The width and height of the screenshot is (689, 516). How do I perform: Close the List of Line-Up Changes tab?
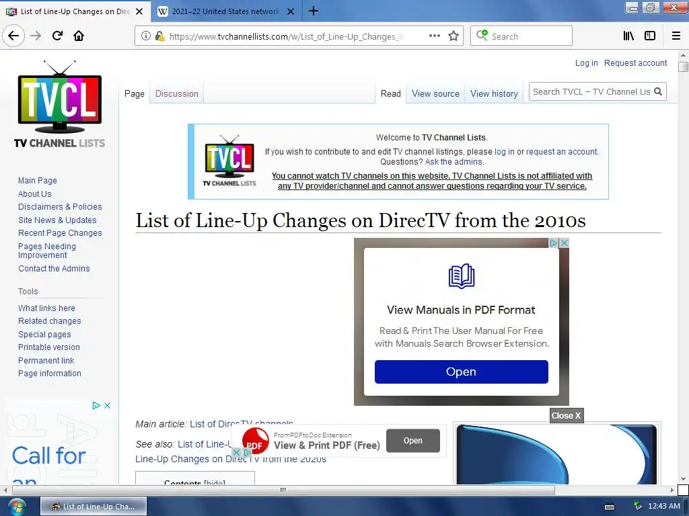pyautogui.click(x=139, y=11)
